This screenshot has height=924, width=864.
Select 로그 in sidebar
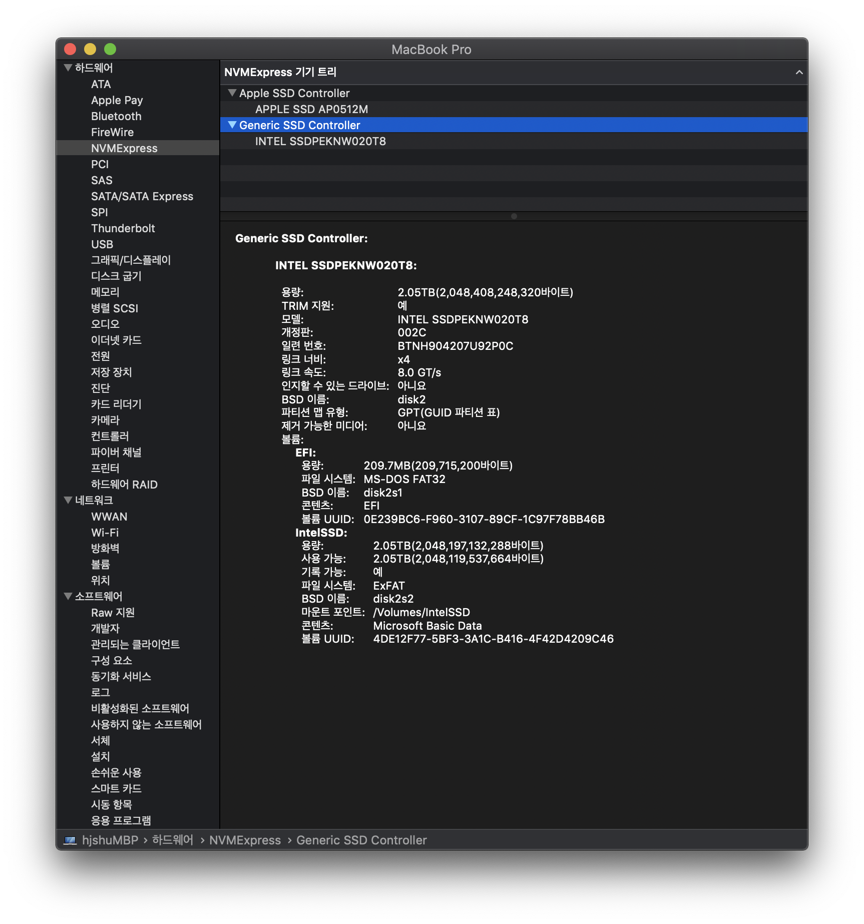[x=100, y=693]
